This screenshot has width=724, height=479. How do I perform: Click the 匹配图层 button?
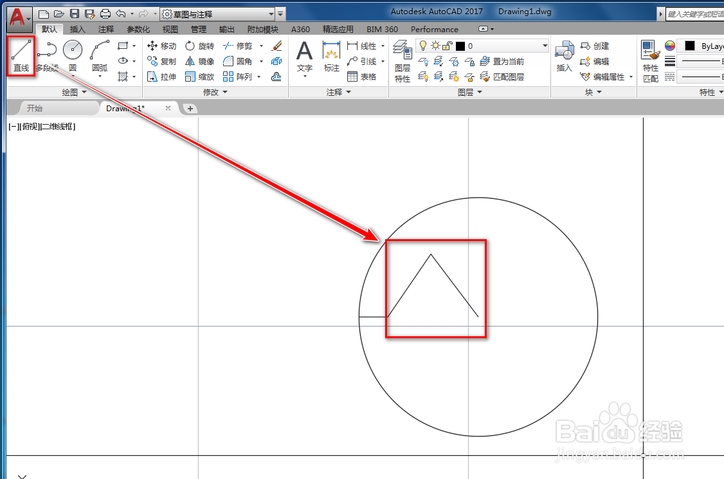[x=502, y=77]
